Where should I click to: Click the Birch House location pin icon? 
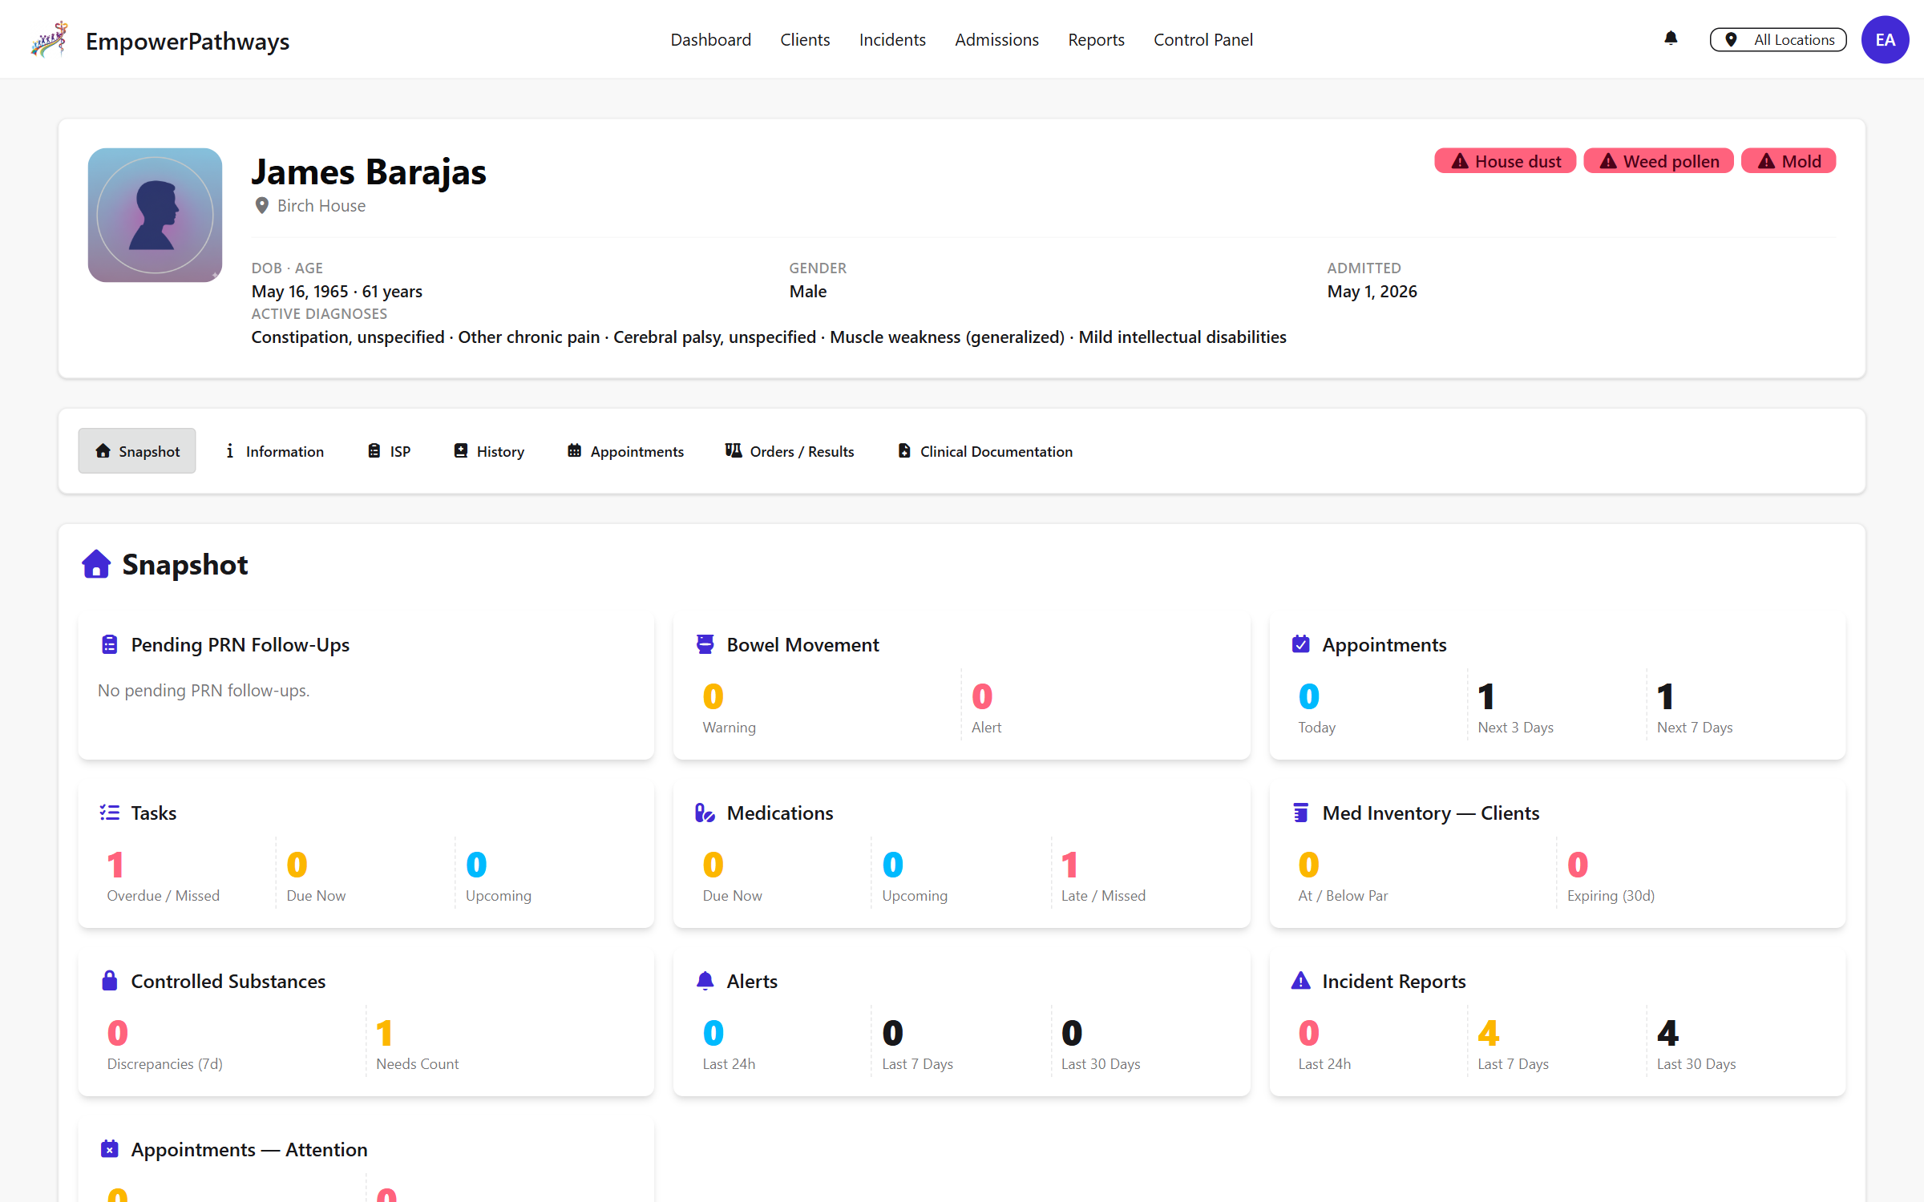261,206
